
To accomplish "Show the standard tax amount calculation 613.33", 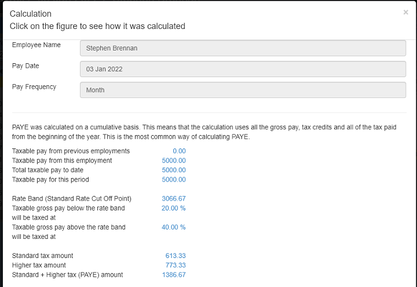I will [x=175, y=256].
